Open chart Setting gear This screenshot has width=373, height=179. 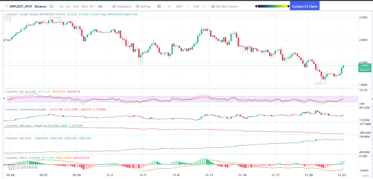click(143, 7)
